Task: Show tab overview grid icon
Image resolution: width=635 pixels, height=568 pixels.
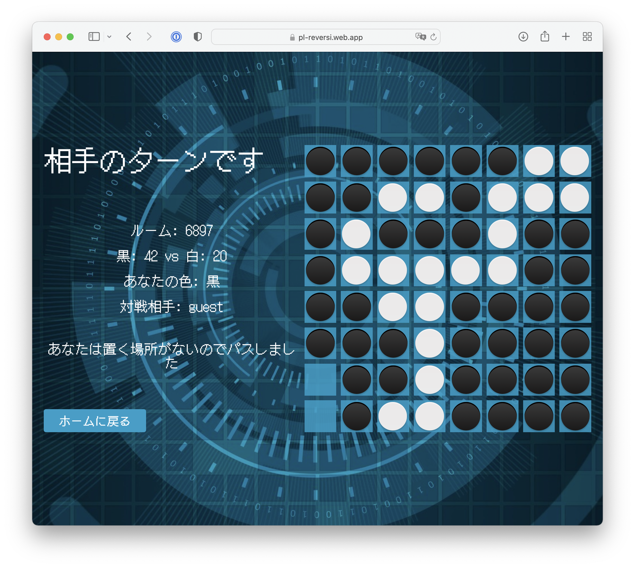Action: click(587, 37)
